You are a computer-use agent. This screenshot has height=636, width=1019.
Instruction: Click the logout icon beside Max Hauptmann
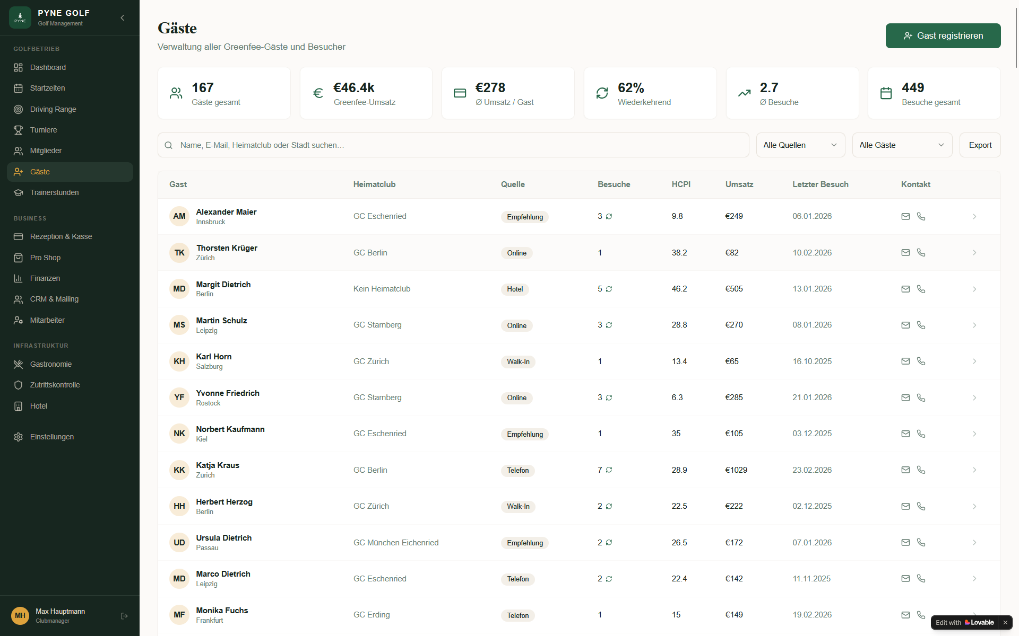[x=124, y=616]
